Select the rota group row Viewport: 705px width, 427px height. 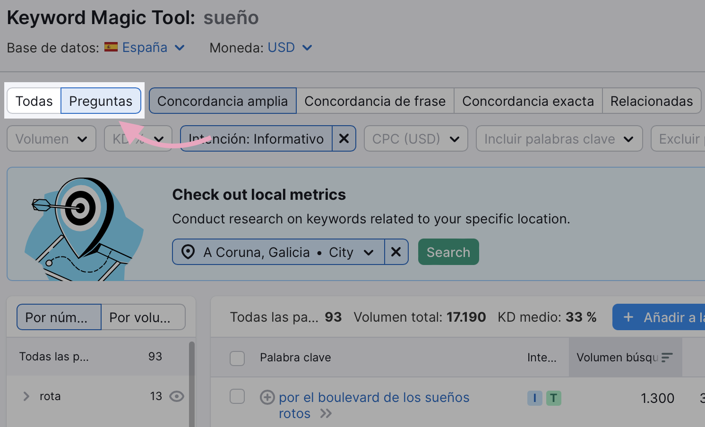pyautogui.click(x=98, y=396)
